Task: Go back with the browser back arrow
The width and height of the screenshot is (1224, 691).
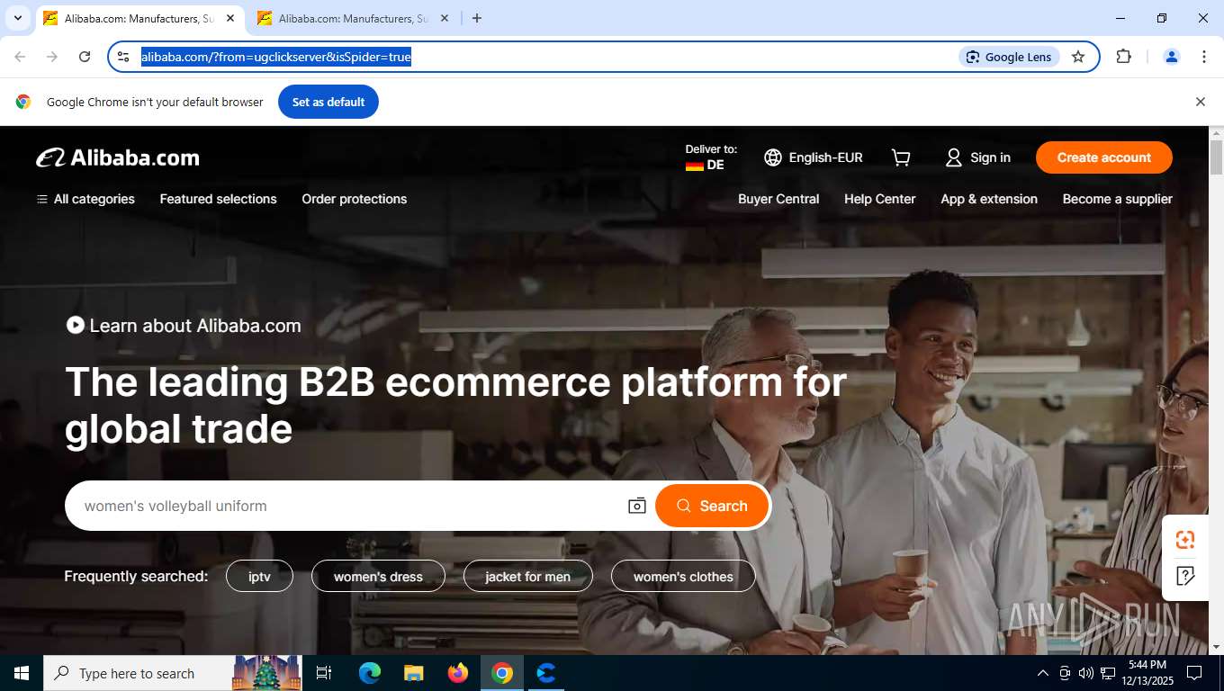Action: 20,57
